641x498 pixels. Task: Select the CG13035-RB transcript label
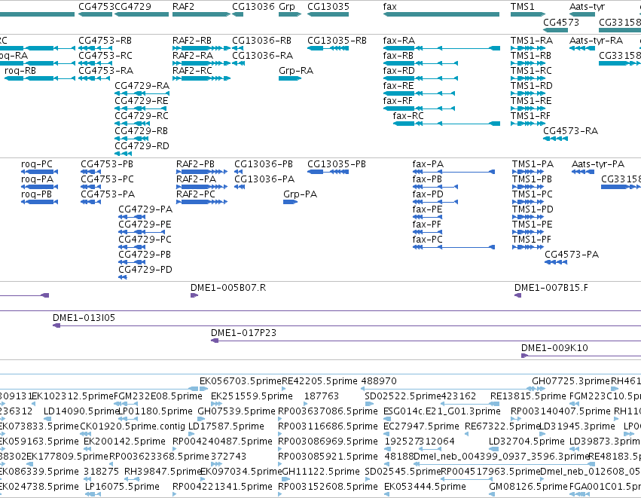pyautogui.click(x=337, y=41)
